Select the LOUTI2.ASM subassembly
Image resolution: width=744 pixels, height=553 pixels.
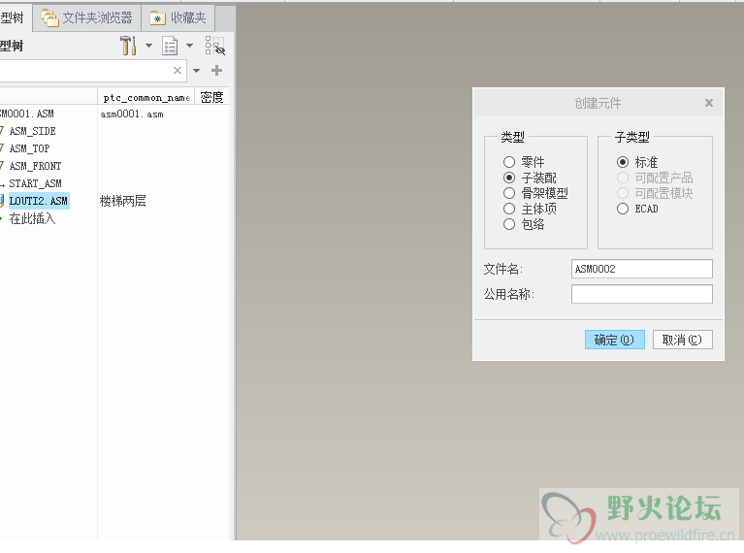pyautogui.click(x=39, y=201)
